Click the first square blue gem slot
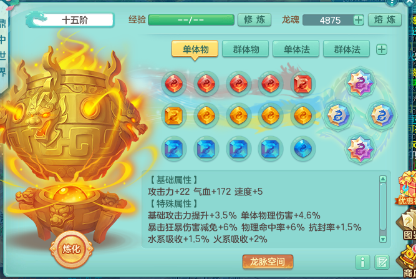This screenshot has width=416, height=279. pyautogui.click(x=173, y=148)
